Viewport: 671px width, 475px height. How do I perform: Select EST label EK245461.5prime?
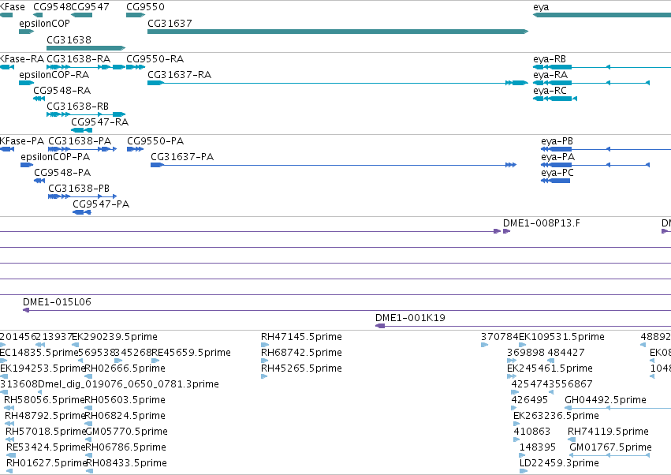point(550,368)
